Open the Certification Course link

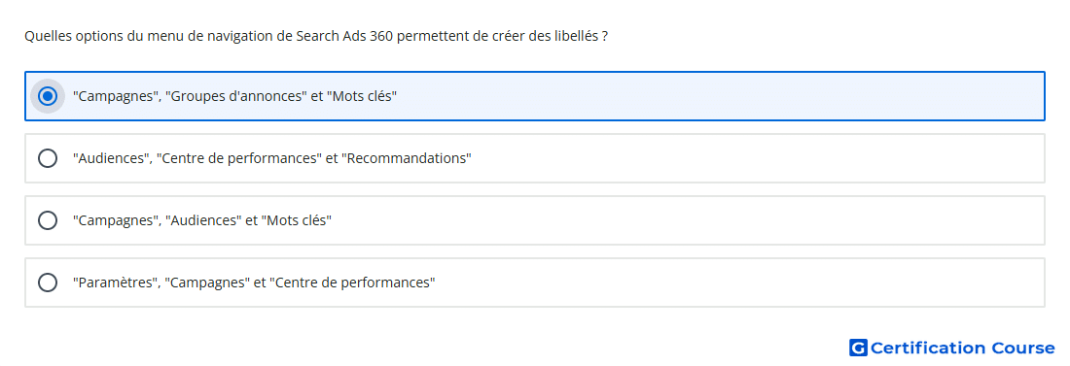point(952,349)
